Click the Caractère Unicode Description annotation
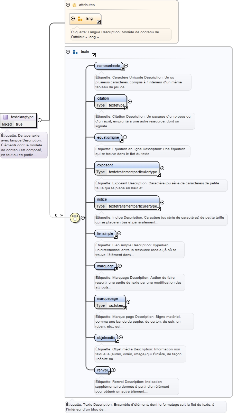Viewport: 233px width, 414px height. click(143, 82)
